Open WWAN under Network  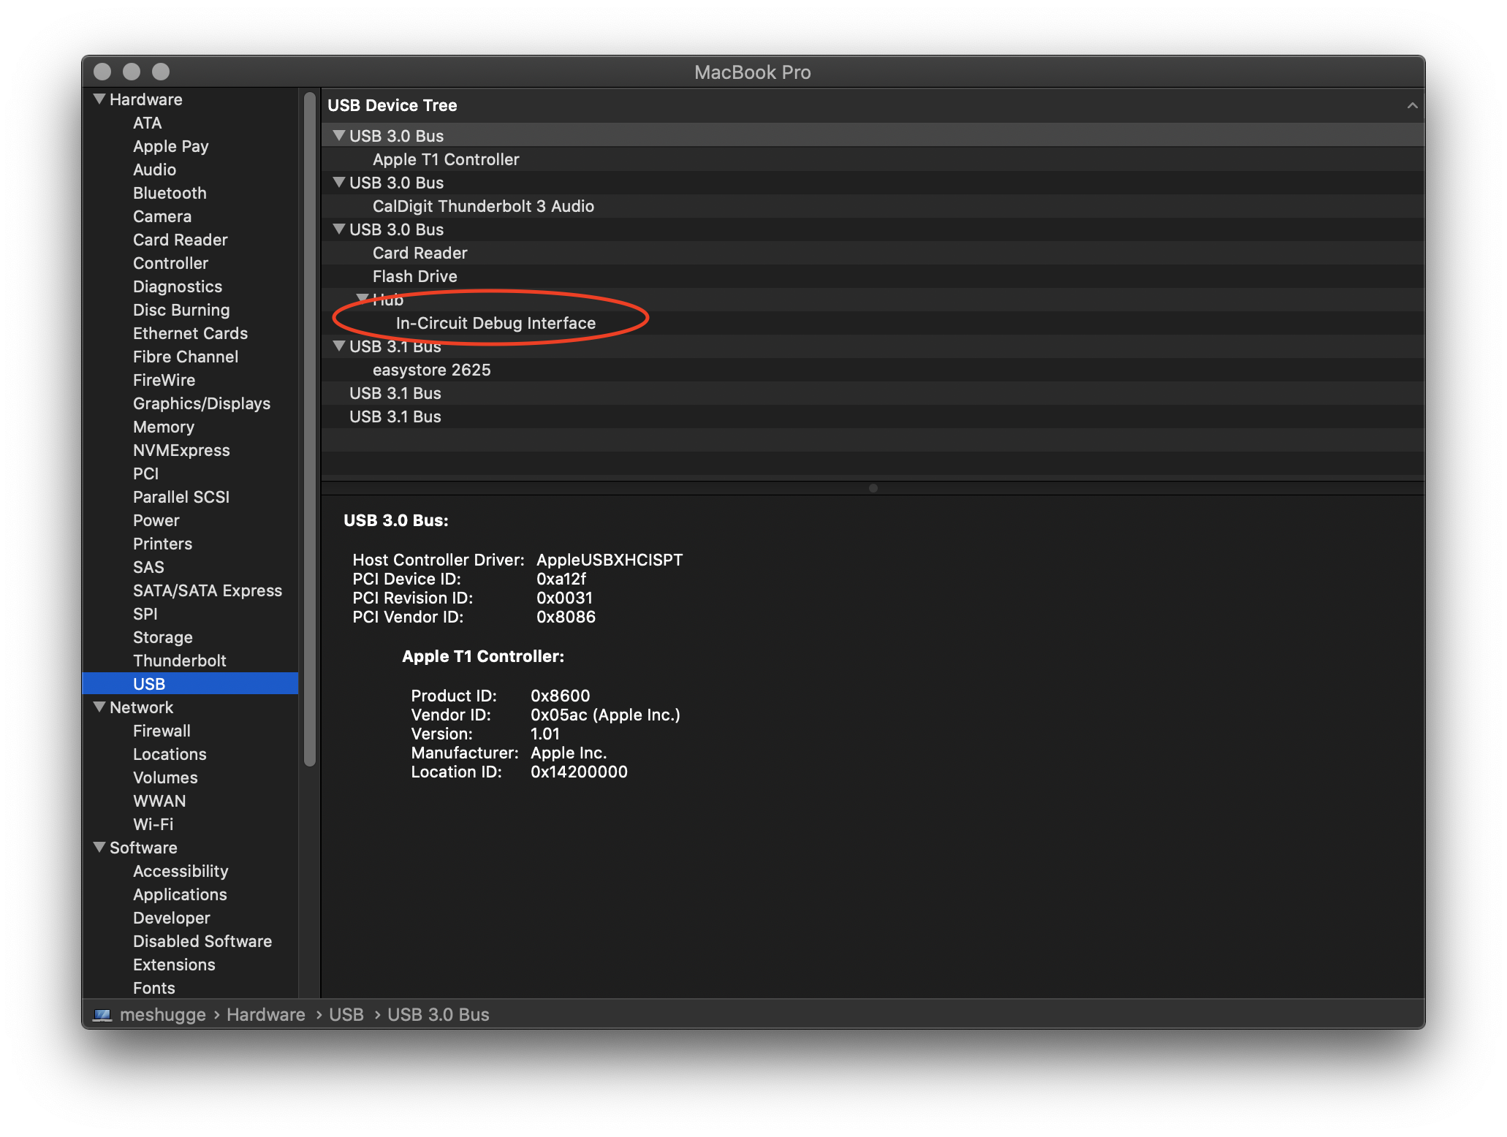pyautogui.click(x=159, y=801)
